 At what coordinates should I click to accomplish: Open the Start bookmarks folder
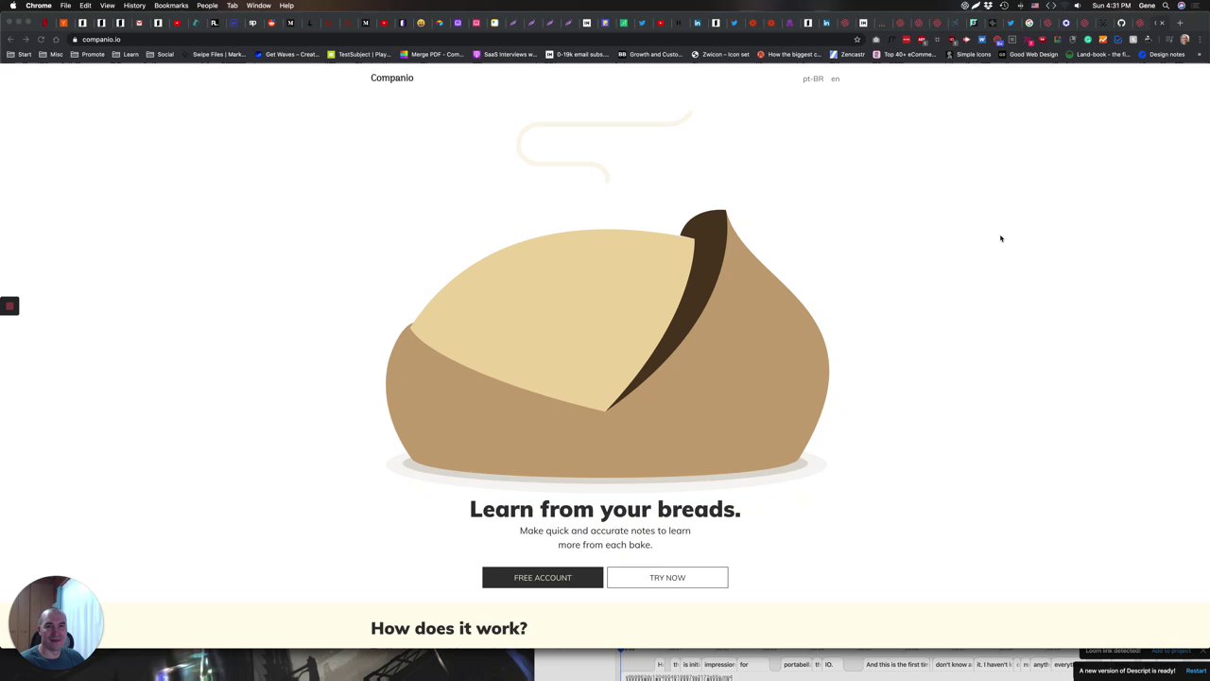pyautogui.click(x=19, y=55)
